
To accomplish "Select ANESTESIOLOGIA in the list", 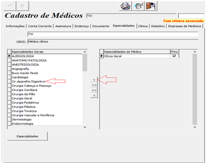I will click(x=47, y=65).
